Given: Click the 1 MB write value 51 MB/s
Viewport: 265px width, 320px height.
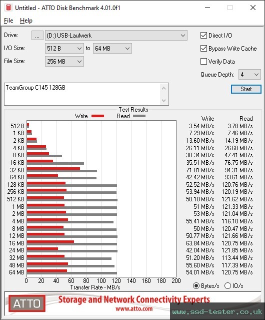Looking at the screenshot, I should [204, 206].
